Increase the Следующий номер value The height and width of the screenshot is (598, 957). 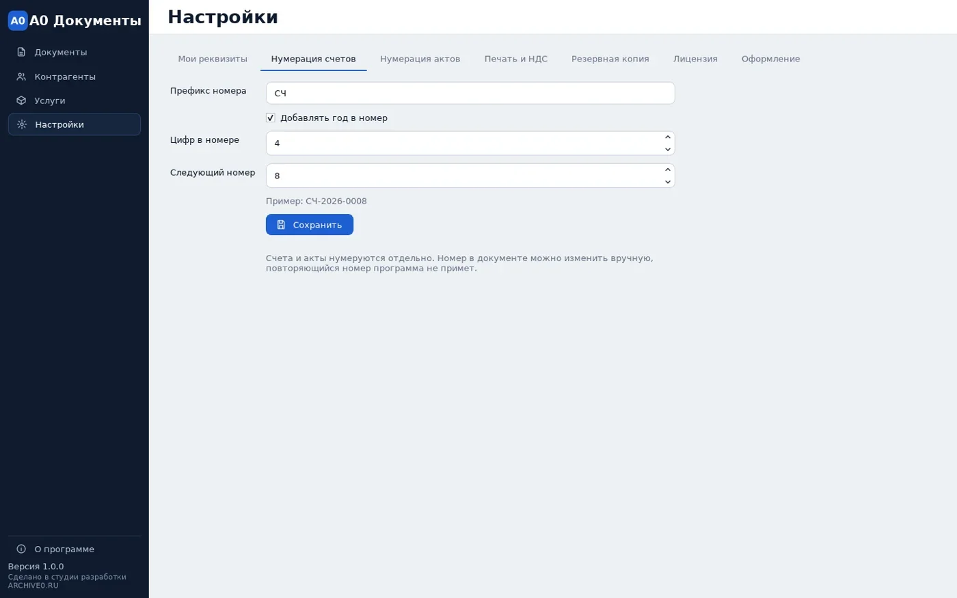pos(668,169)
